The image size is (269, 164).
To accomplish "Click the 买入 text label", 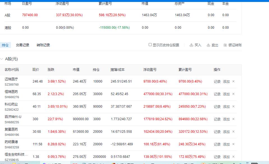I will [198, 45].
